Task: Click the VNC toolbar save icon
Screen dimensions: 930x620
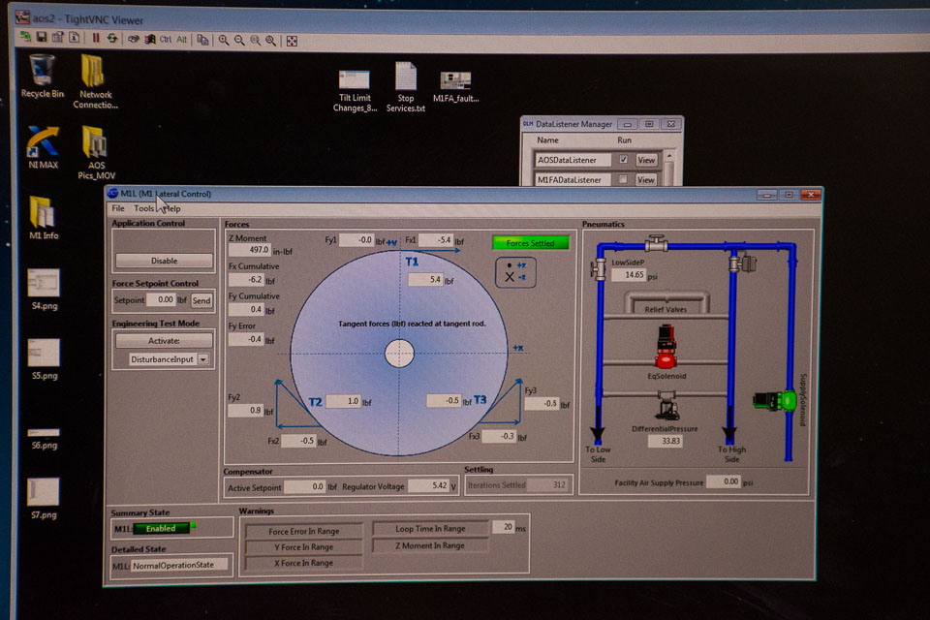Action: click(43, 39)
